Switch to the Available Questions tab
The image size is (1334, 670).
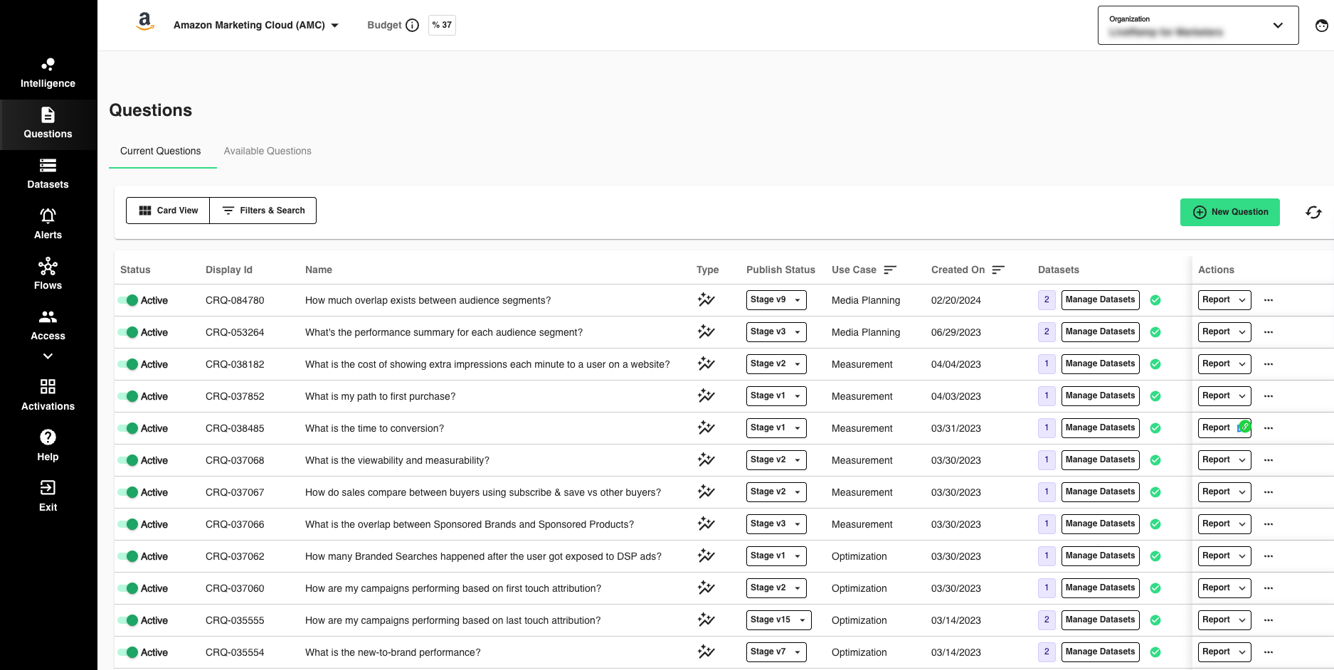point(268,151)
